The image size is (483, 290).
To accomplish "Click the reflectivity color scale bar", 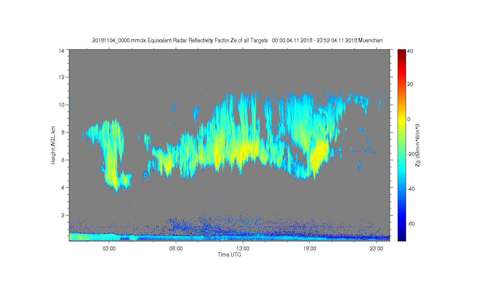I will [402, 145].
